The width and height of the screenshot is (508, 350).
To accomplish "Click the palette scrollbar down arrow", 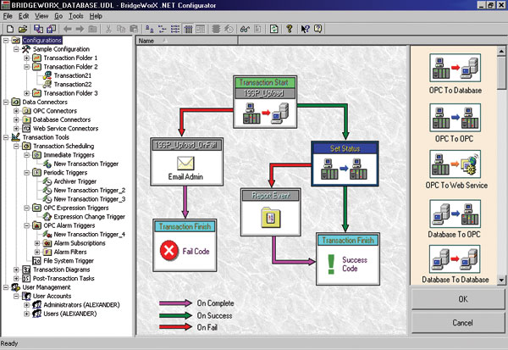I will click(x=501, y=281).
